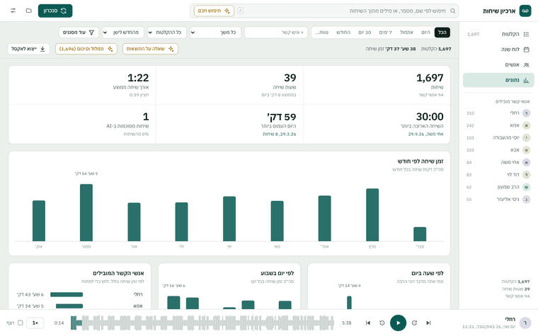Click the ייצוא לאקסל export button
This screenshot has height=336, width=538.
(x=28, y=49)
